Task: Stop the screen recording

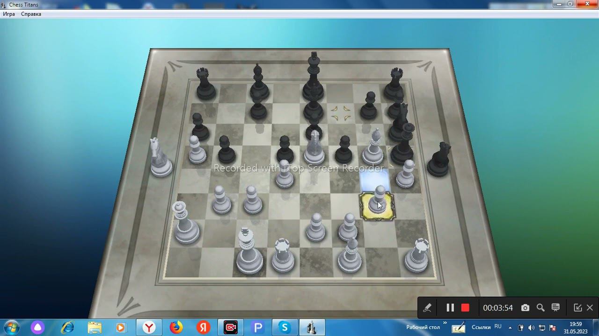Action: coord(465,308)
